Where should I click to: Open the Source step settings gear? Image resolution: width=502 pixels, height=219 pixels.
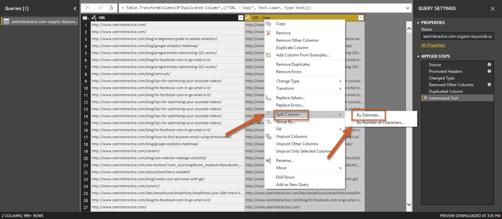coord(489,65)
